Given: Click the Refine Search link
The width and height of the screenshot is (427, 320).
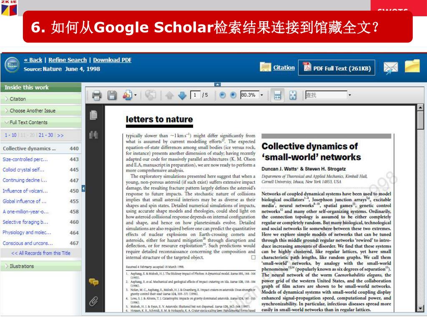Looking at the screenshot, I should pyautogui.click(x=68, y=60).
